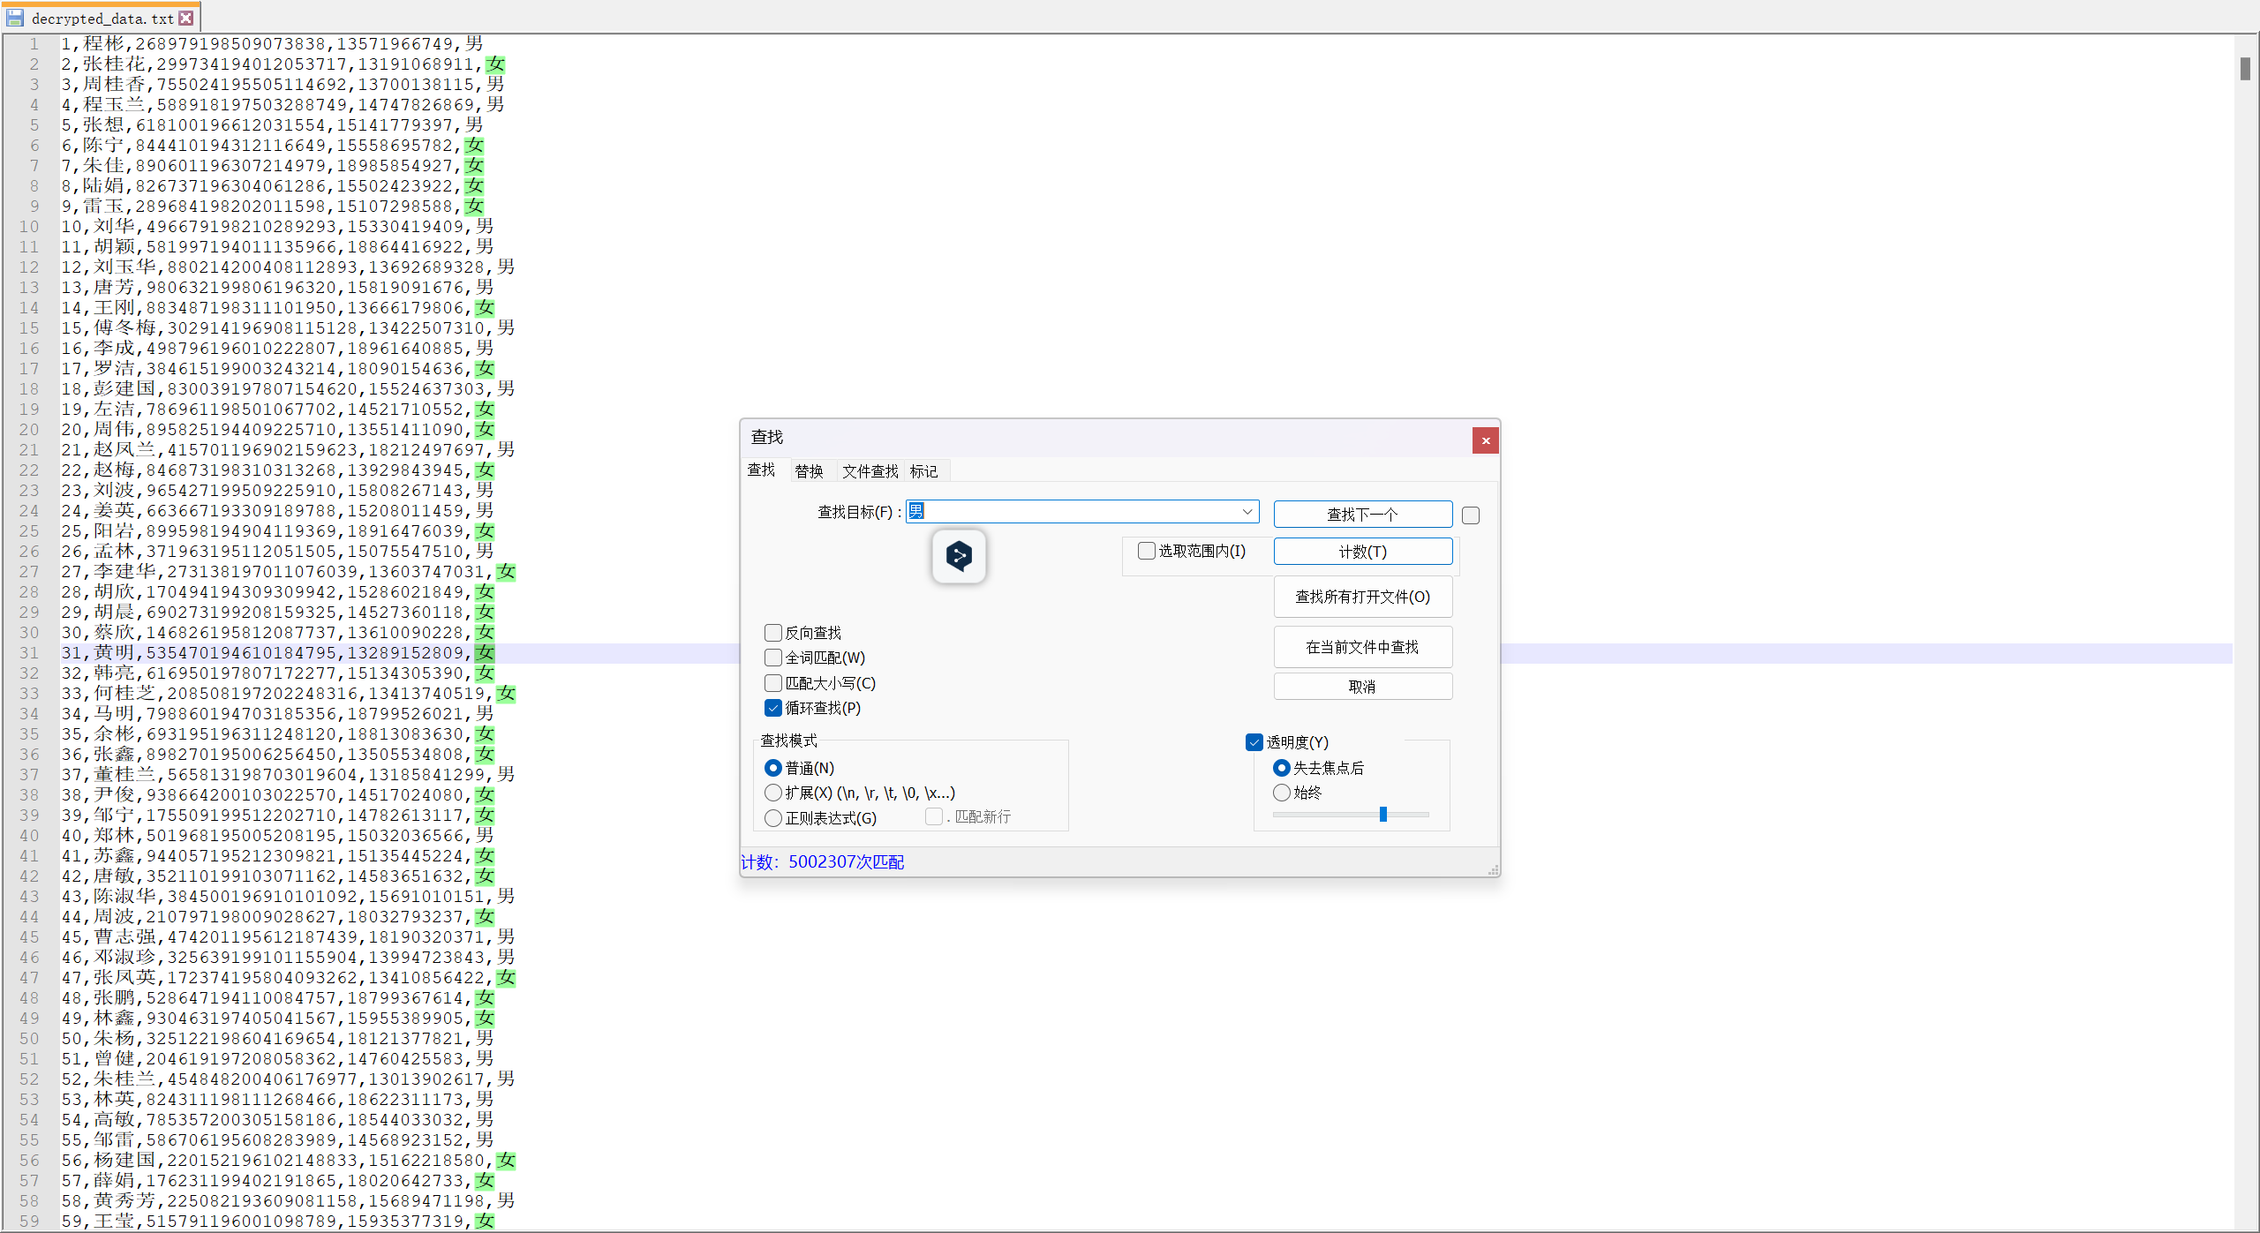Click line number 59 in the margin

pos(29,1221)
